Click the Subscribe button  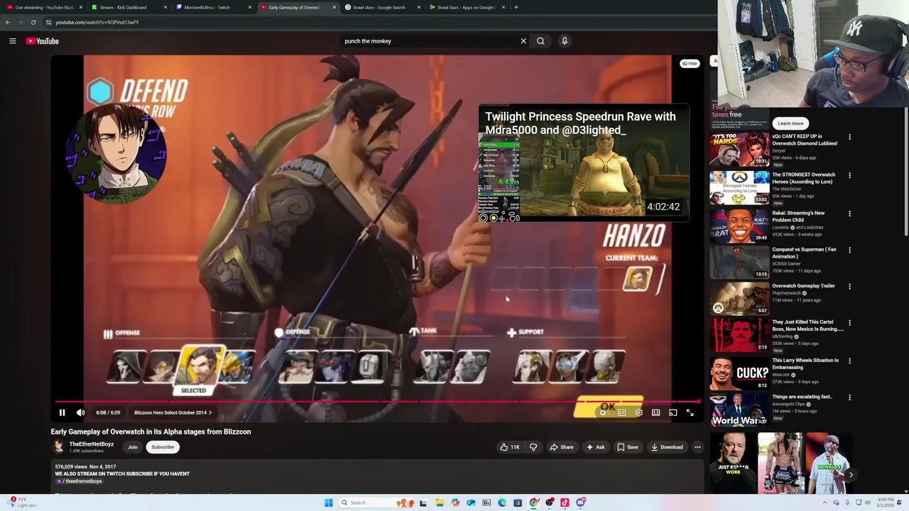click(163, 447)
